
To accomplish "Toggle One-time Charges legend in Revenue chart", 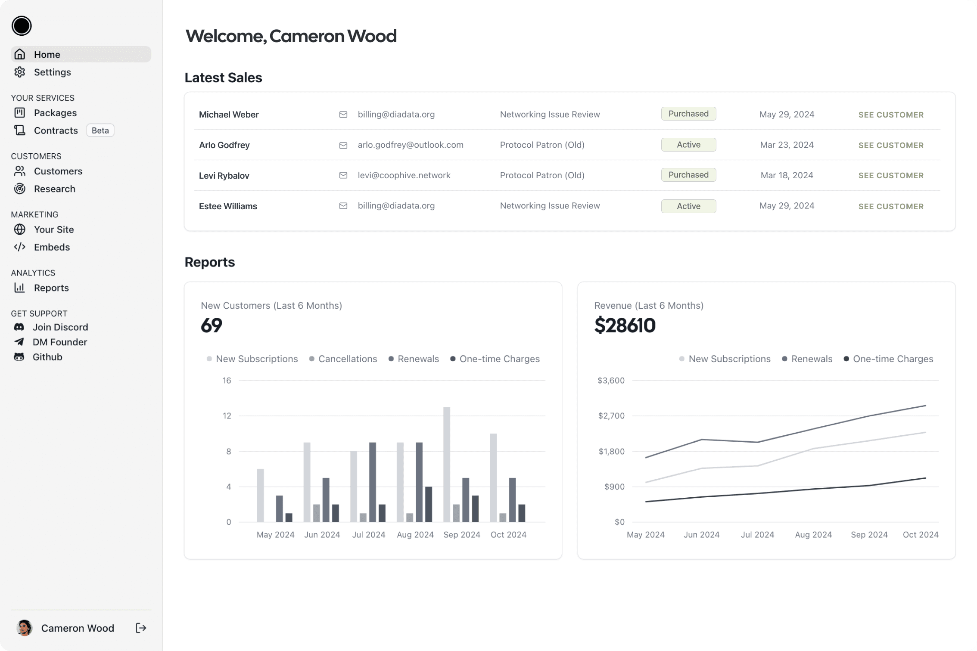I will (x=888, y=359).
